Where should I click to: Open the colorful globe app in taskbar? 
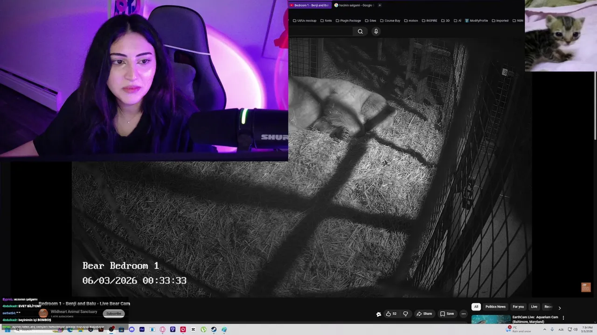click(x=224, y=329)
